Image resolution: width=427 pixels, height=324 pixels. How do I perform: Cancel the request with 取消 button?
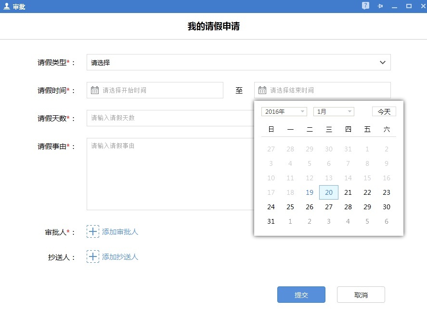[x=361, y=295]
